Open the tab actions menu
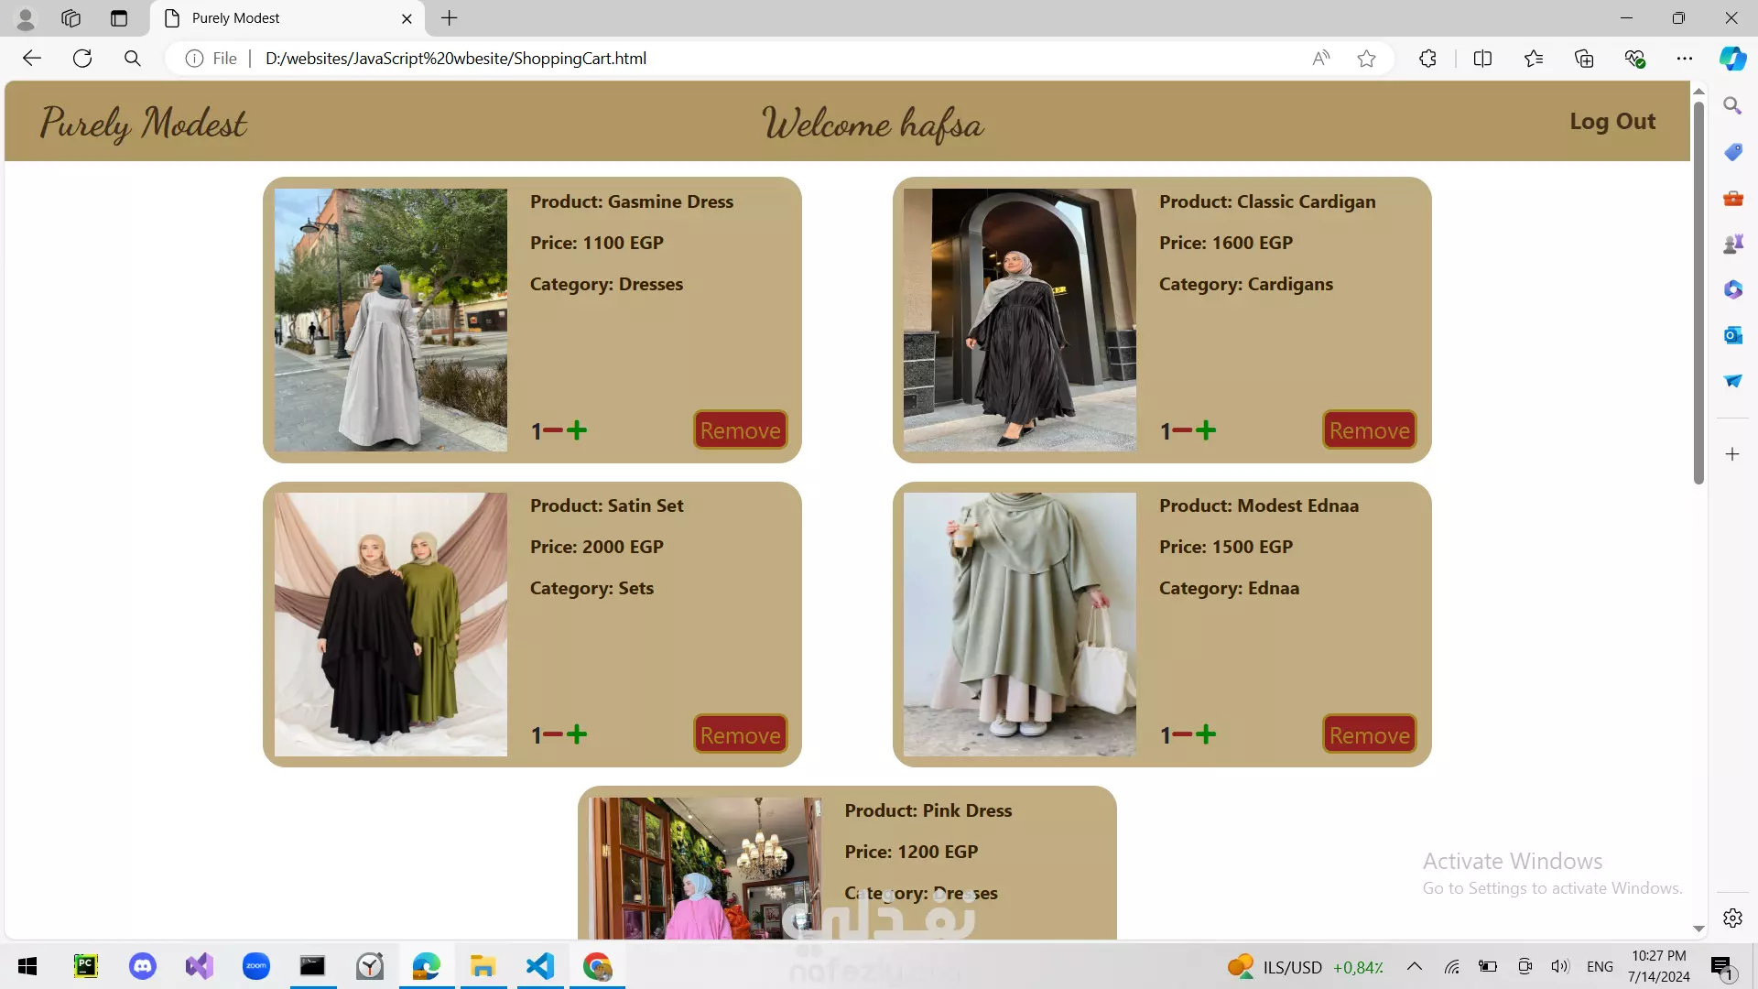 pos(119,18)
